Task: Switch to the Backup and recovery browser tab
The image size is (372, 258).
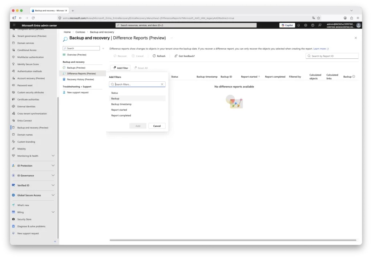Action: [x=47, y=11]
